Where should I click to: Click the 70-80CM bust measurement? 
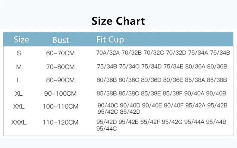pos(60,67)
